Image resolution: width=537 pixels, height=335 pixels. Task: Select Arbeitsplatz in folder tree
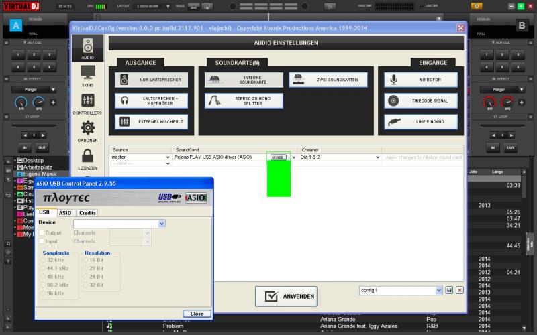(38, 167)
